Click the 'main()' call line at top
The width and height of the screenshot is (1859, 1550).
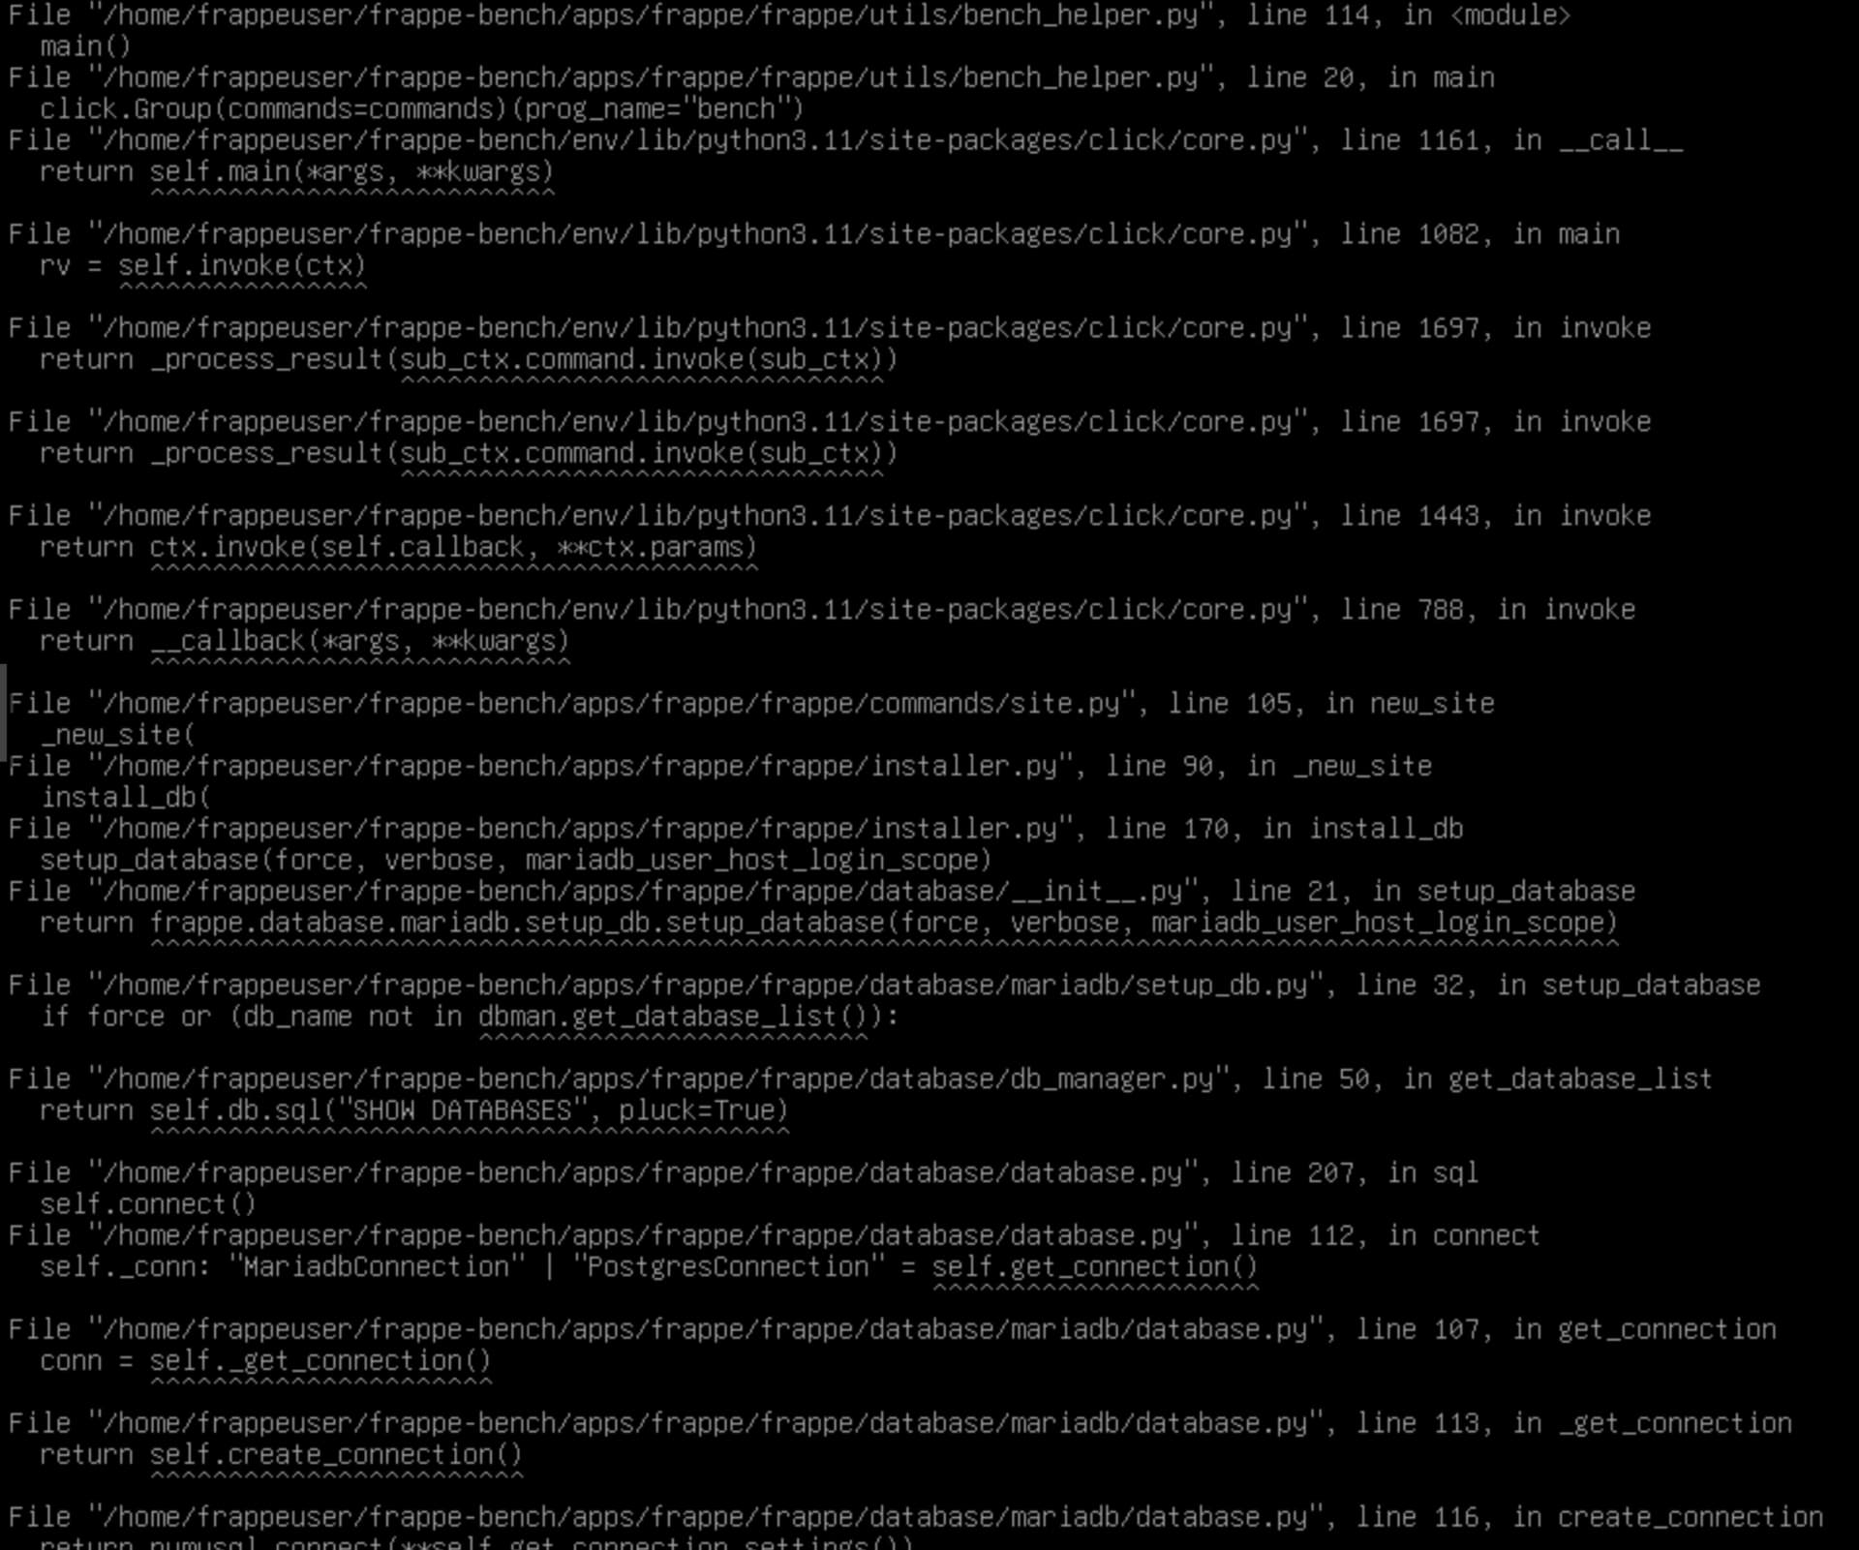click(x=85, y=46)
